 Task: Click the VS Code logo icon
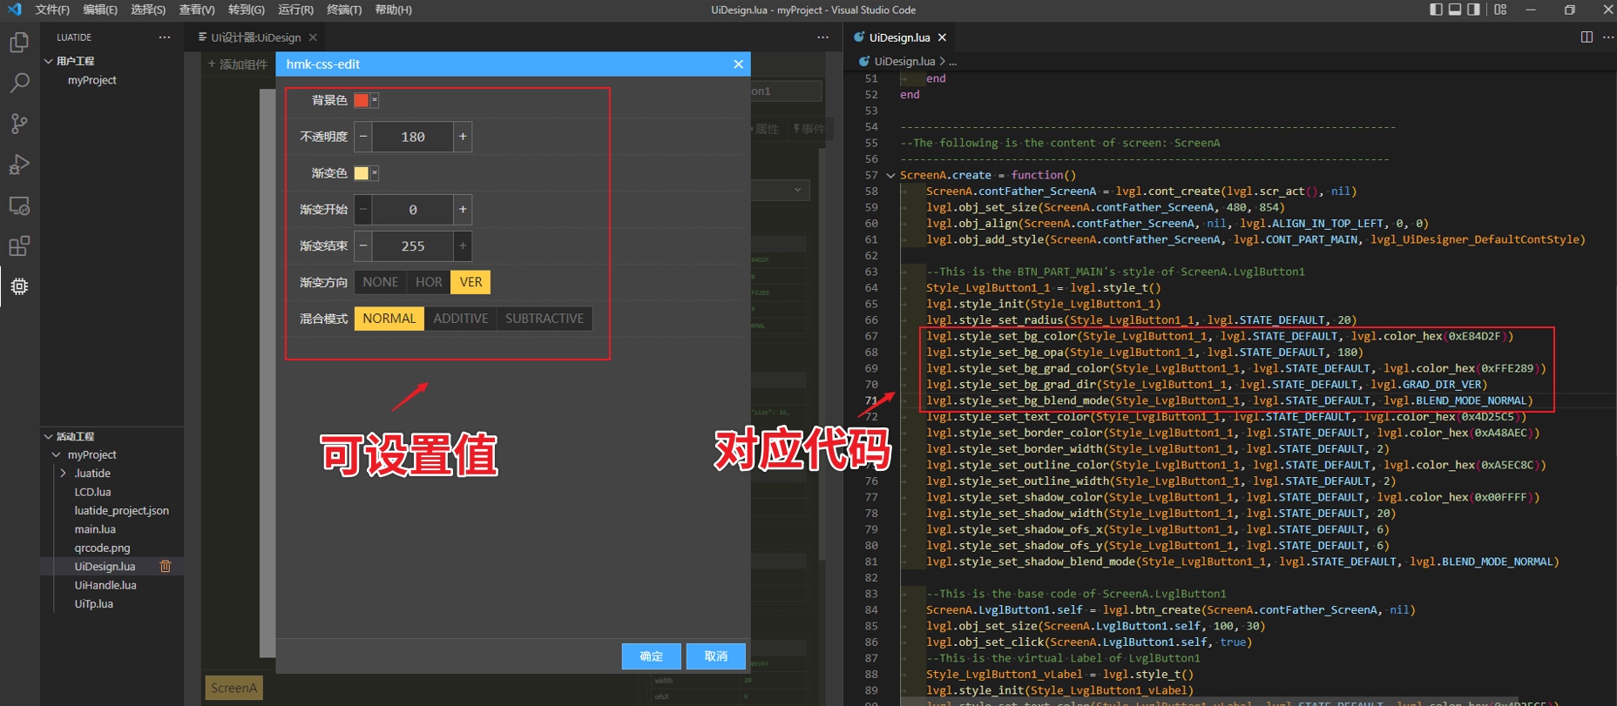[14, 10]
